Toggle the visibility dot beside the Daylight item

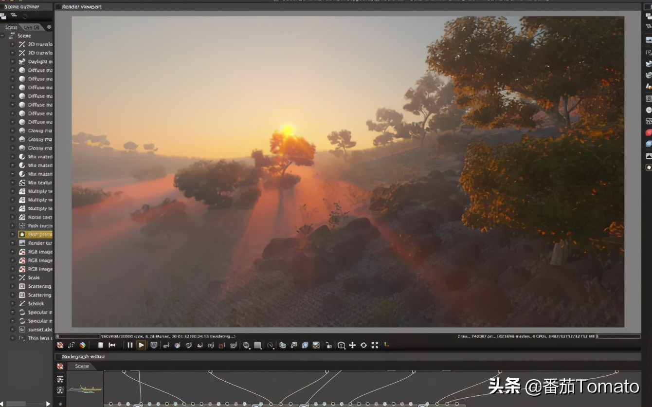tap(13, 61)
